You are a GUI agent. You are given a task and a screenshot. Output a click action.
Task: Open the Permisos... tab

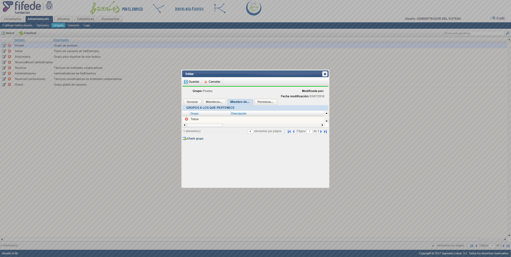pos(265,102)
